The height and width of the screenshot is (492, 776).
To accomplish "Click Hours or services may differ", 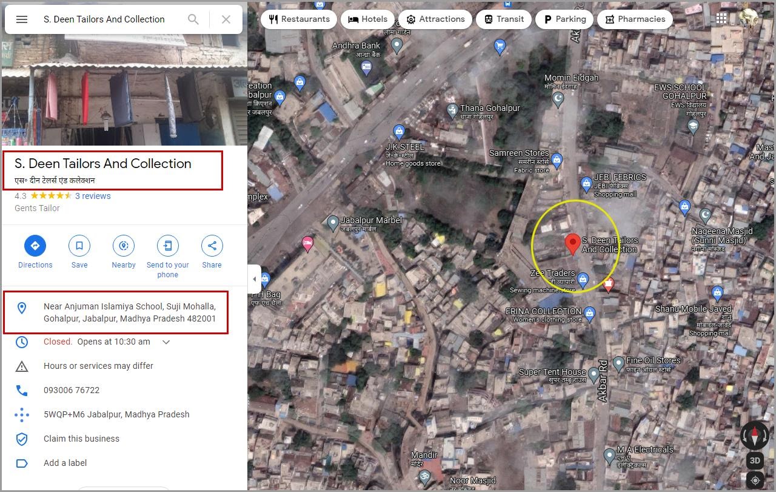I will point(98,366).
